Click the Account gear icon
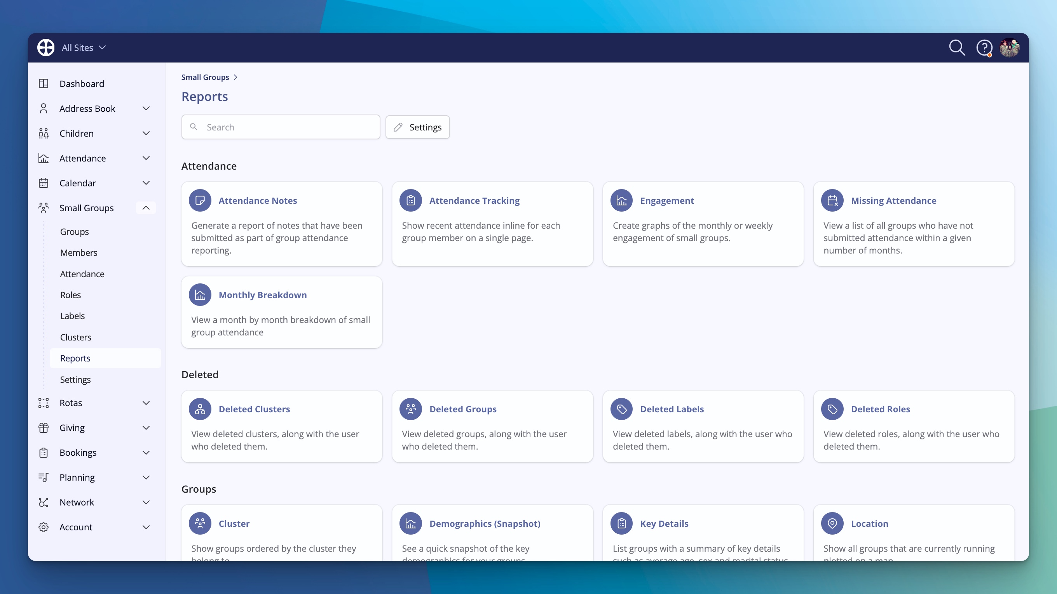 click(44, 527)
